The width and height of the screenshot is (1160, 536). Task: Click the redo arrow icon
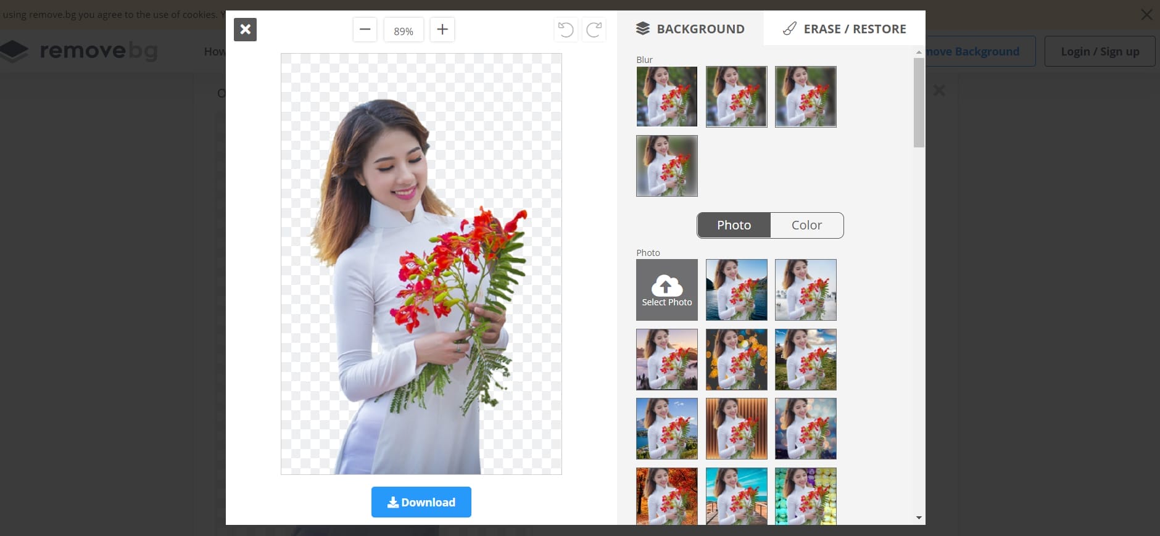pyautogui.click(x=594, y=30)
